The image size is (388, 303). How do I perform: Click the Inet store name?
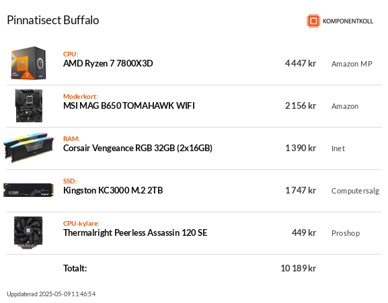click(338, 148)
